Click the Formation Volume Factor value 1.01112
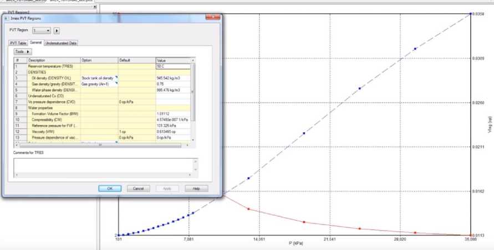Image resolution: width=494 pixels, height=250 pixels. (x=174, y=113)
